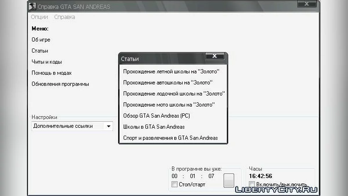Toggle the Включить/выключить clock checkbox
Image resolution: width=348 pixels, height=196 pixels.
[252, 184]
